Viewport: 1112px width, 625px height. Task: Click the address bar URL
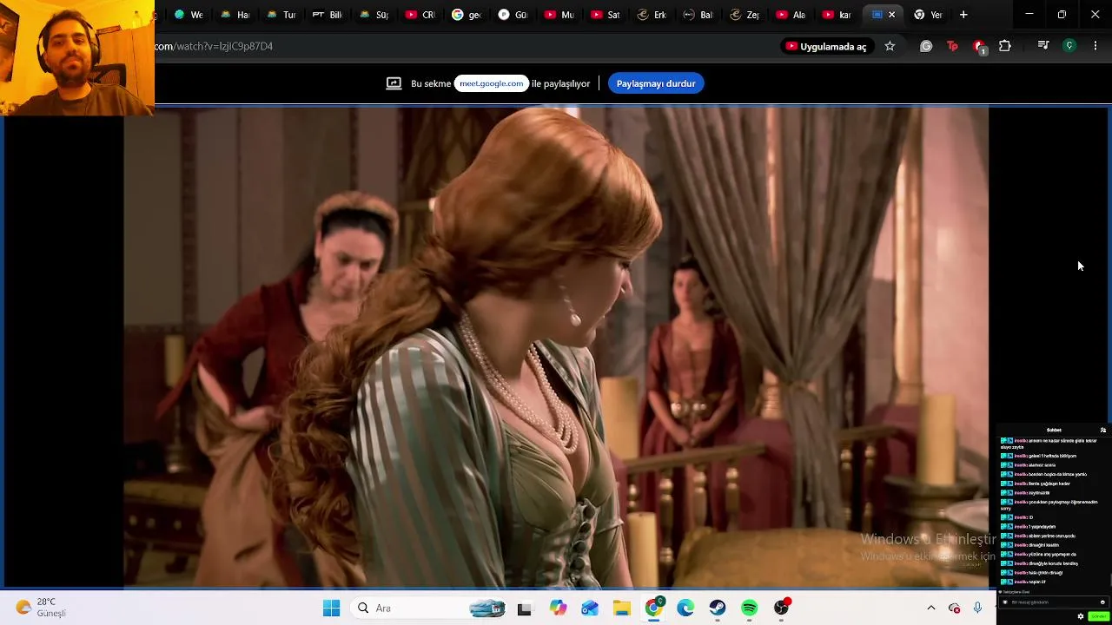click(214, 46)
